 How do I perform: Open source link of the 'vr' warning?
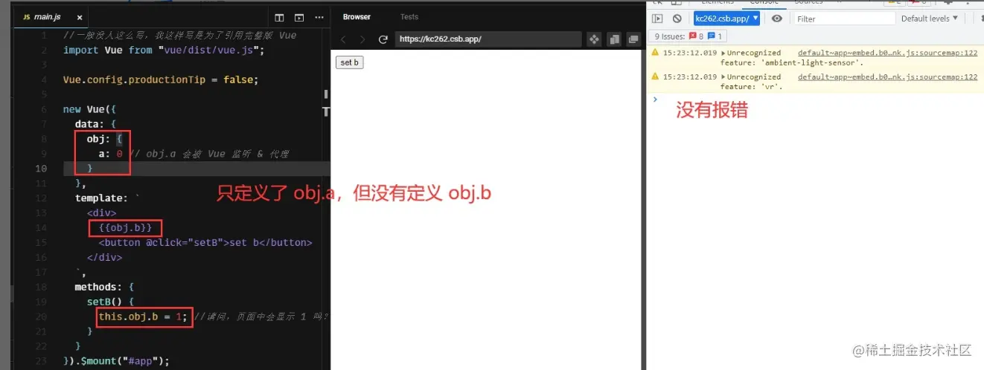pyautogui.click(x=887, y=77)
